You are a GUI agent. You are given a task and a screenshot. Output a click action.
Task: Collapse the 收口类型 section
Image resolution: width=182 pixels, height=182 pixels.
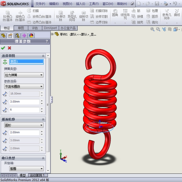43,158
